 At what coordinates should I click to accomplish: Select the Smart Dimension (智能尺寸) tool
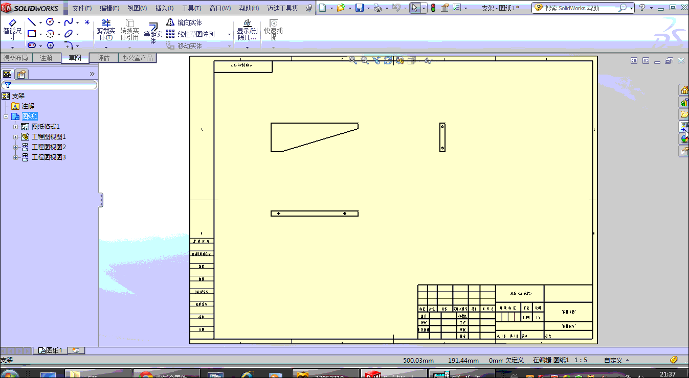(12, 30)
